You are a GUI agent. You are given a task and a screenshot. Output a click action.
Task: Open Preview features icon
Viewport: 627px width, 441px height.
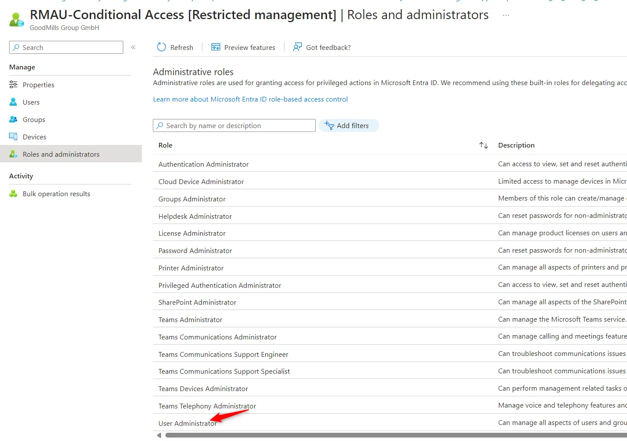(x=216, y=47)
